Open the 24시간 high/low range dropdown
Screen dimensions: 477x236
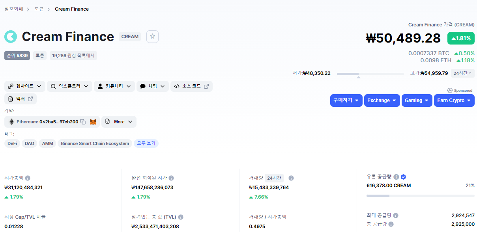click(462, 73)
